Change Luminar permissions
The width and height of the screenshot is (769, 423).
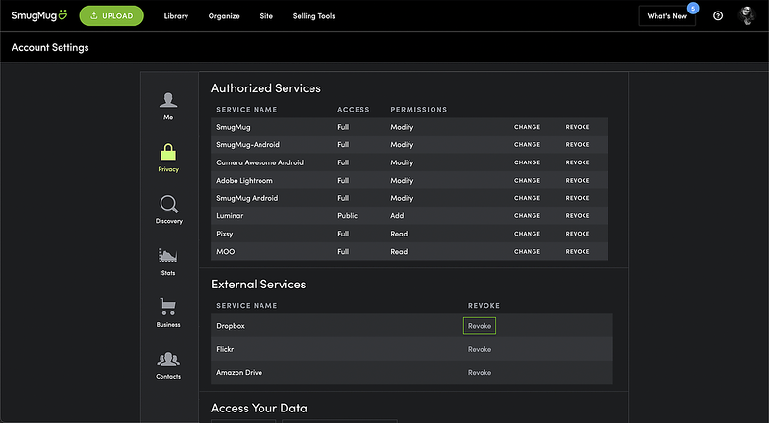click(x=527, y=216)
